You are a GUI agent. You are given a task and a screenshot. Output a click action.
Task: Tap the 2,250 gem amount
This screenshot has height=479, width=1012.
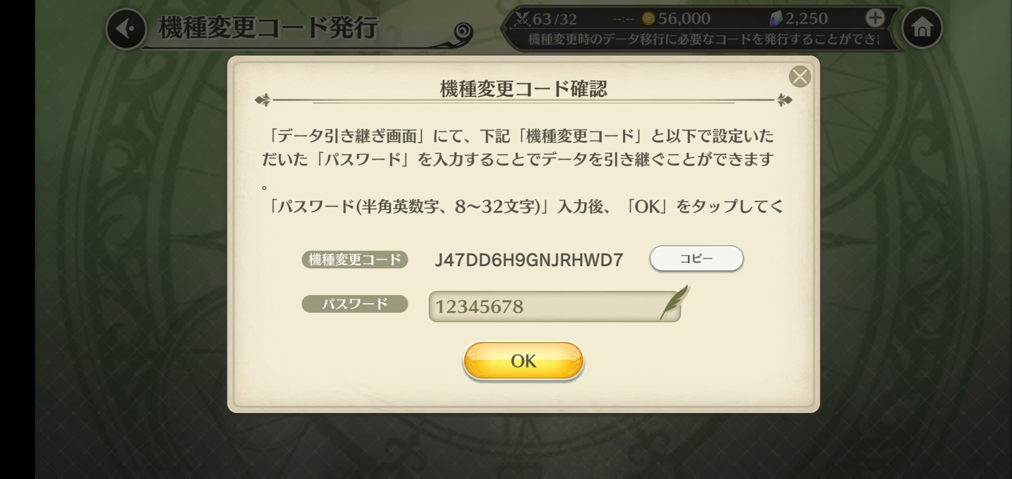click(x=806, y=19)
